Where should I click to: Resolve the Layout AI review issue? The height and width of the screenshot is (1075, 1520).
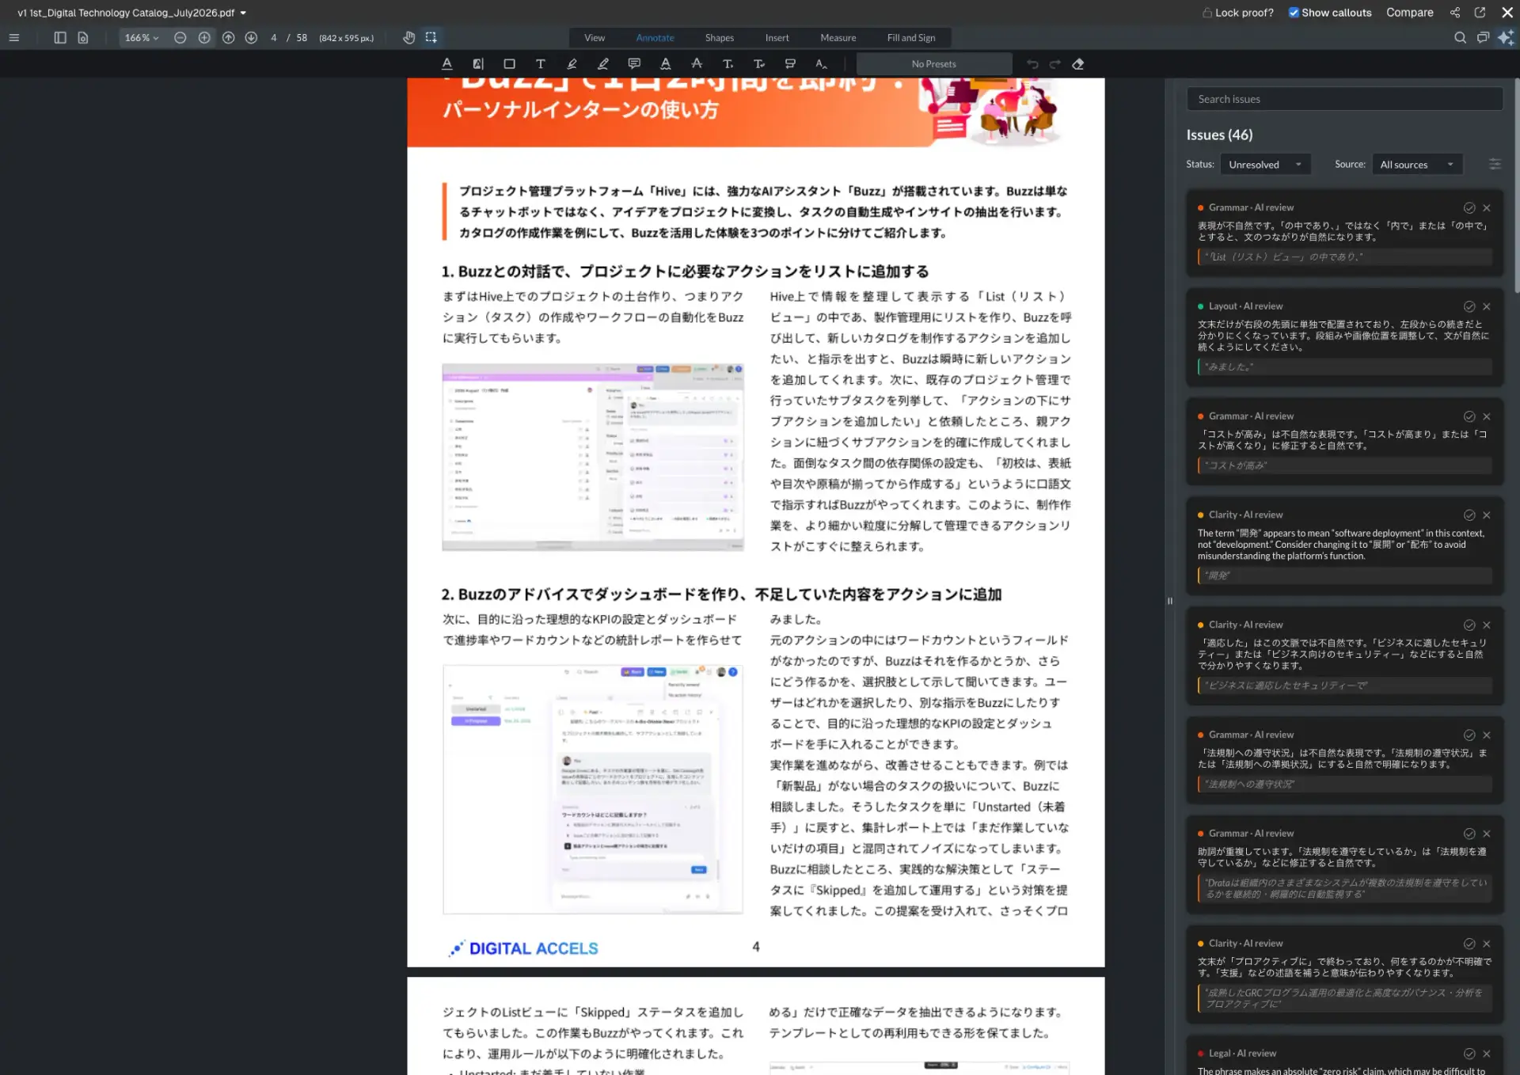(1469, 306)
